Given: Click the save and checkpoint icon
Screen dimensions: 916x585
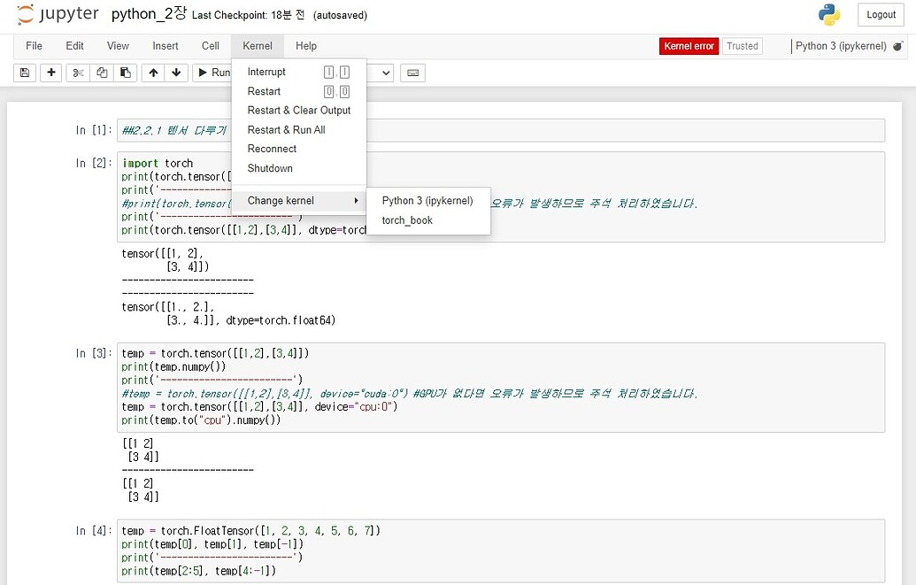Looking at the screenshot, I should (x=25, y=73).
